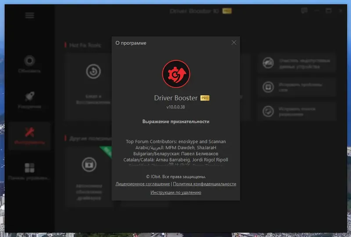Open the hamburger menu in main window
351x237 pixels.
29,15
